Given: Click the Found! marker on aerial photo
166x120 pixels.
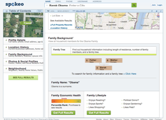Looking at the screenshot, I should 26,23.
